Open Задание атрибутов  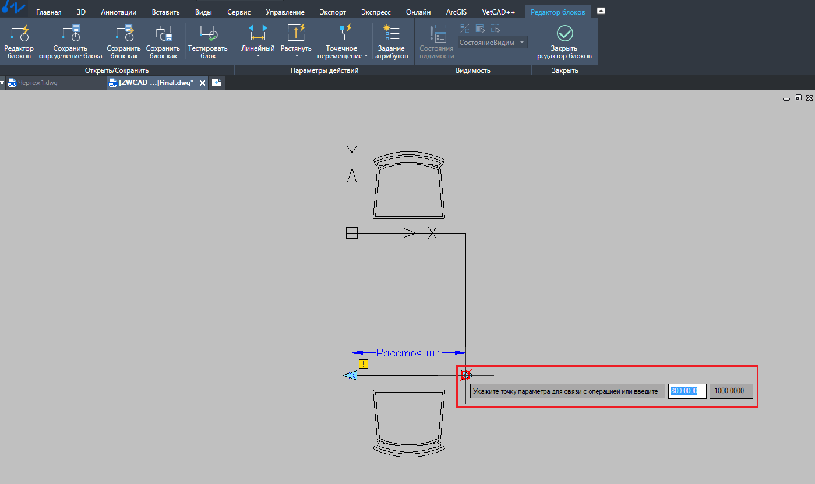393,41
